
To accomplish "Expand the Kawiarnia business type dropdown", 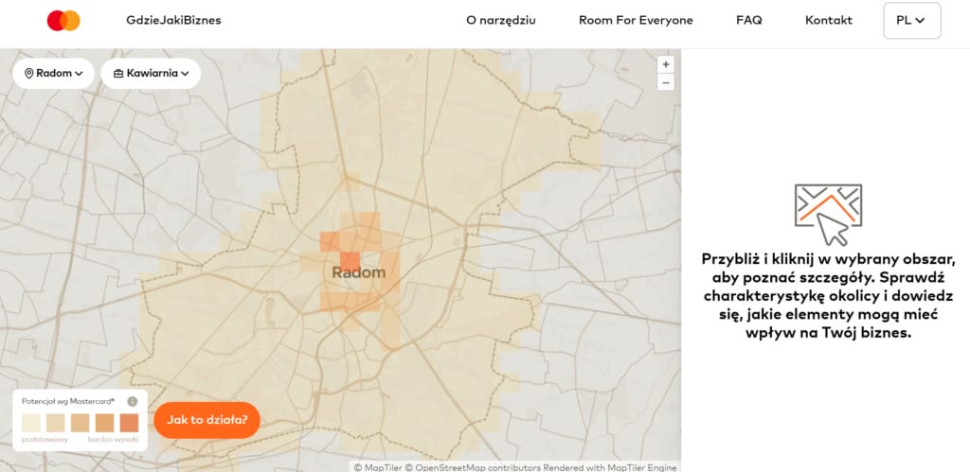I will (151, 74).
